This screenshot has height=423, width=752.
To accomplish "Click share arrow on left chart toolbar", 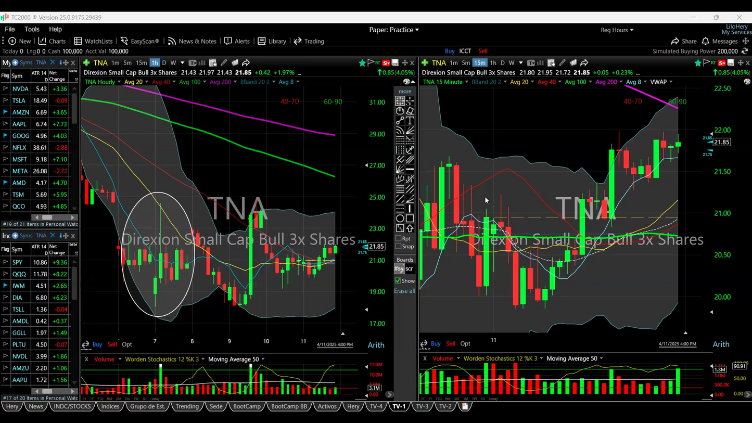I will coord(246,63).
